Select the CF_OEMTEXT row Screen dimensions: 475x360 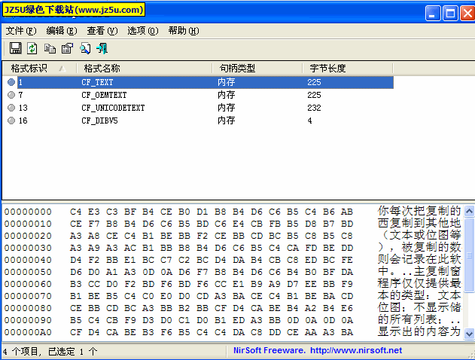[x=199, y=95]
